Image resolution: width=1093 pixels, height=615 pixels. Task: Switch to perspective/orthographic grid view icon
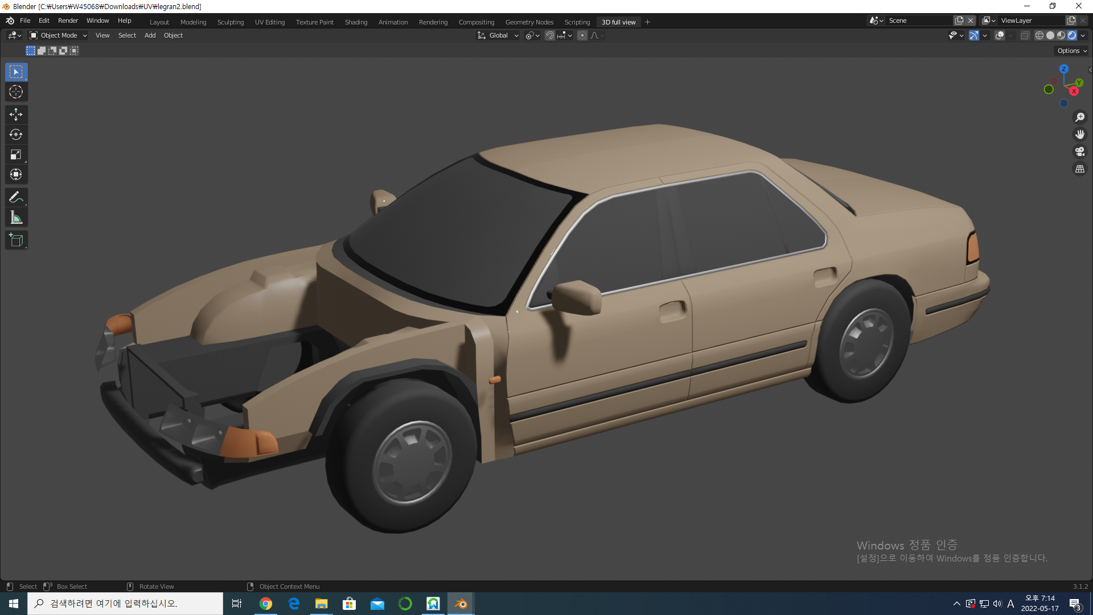tap(1079, 169)
